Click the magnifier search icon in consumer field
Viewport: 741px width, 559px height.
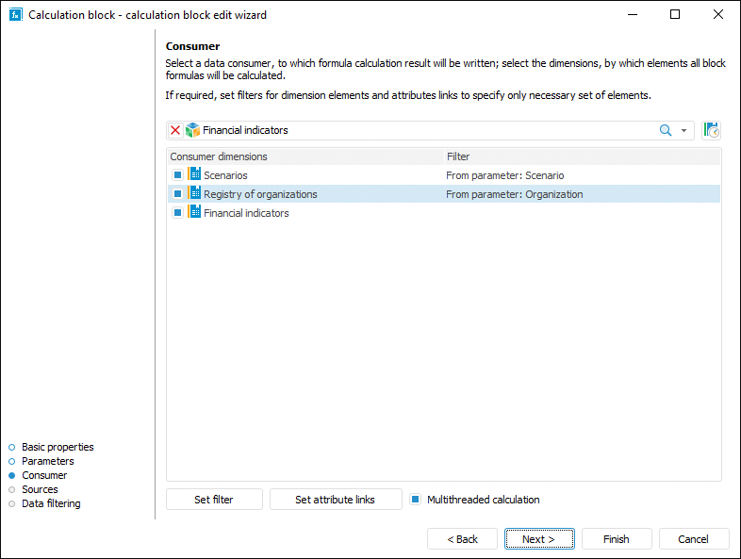pyautogui.click(x=666, y=130)
